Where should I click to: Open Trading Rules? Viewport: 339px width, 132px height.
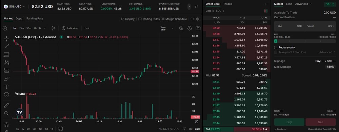tap(149, 19)
